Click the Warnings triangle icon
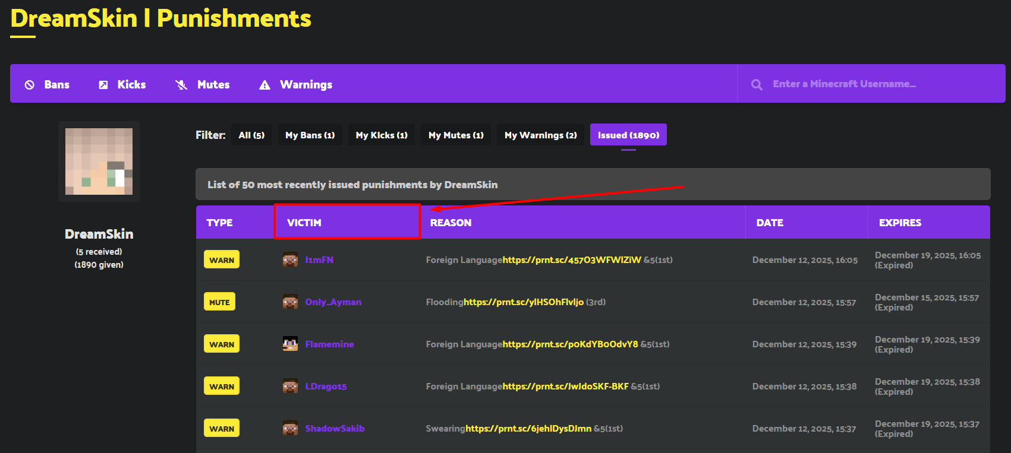Image resolution: width=1011 pixels, height=453 pixels. coord(264,85)
